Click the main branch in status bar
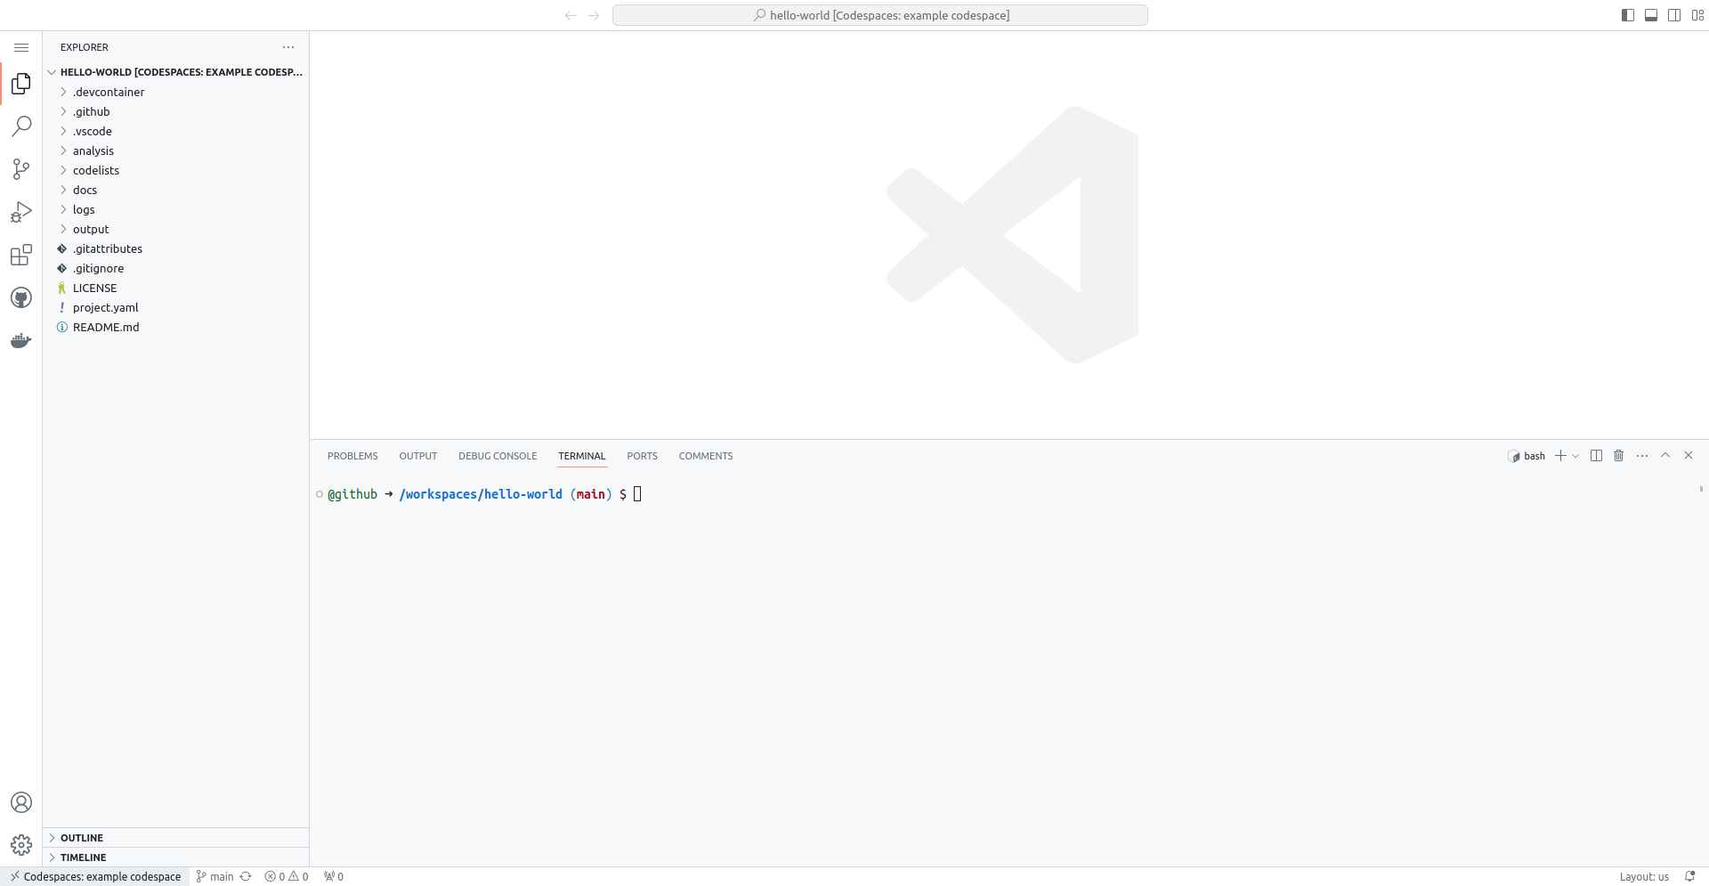The image size is (1709, 886). 215,876
